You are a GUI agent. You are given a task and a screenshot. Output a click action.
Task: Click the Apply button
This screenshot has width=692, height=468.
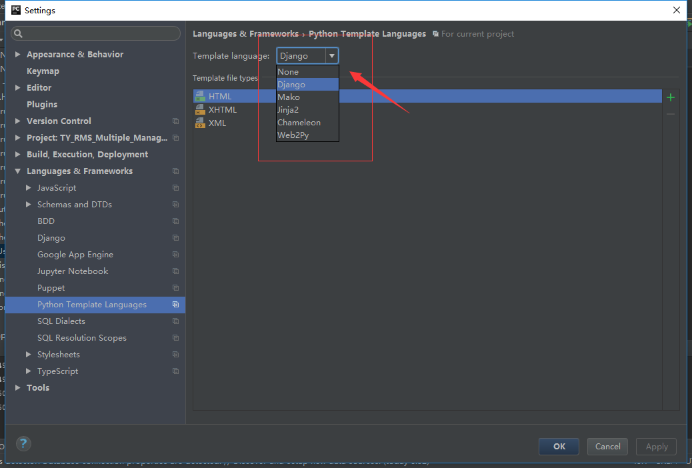coord(656,447)
